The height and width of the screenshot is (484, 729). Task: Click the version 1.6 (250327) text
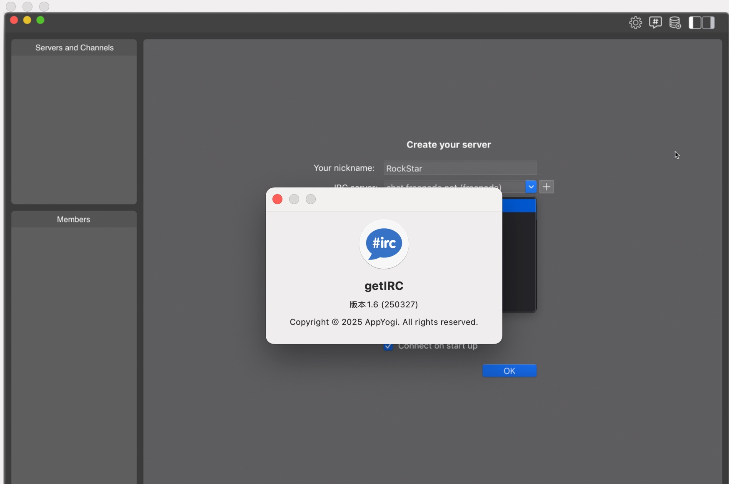(384, 304)
